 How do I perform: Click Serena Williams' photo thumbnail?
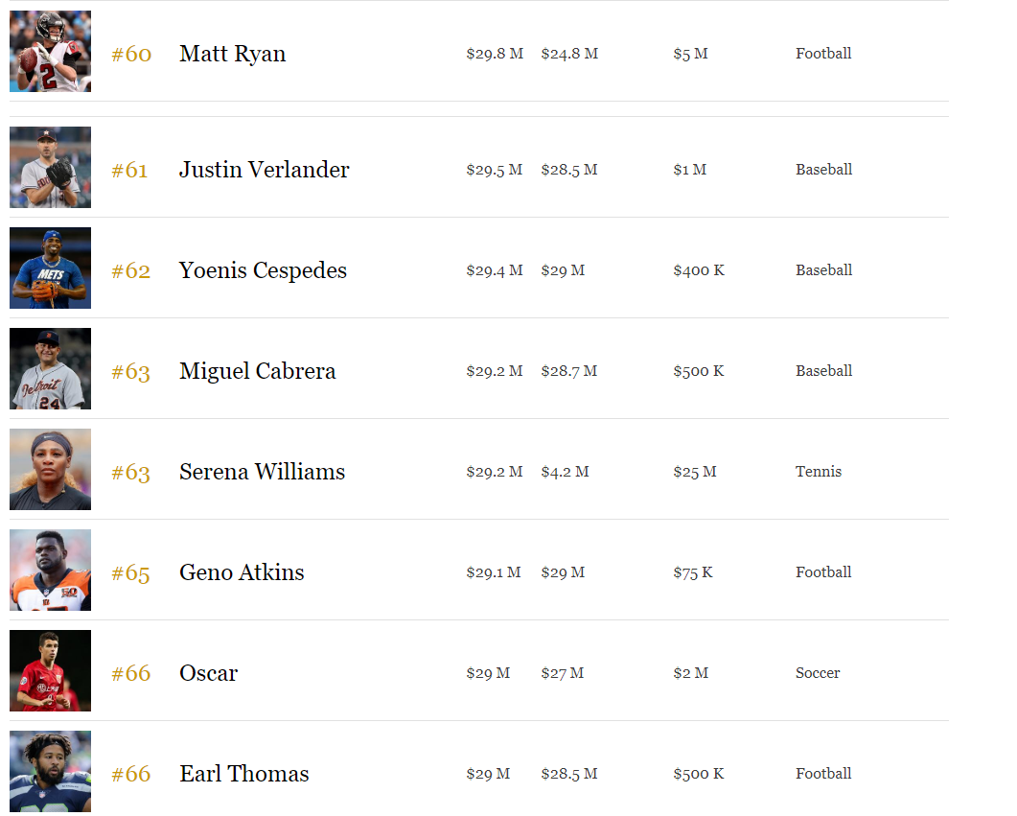(50, 470)
